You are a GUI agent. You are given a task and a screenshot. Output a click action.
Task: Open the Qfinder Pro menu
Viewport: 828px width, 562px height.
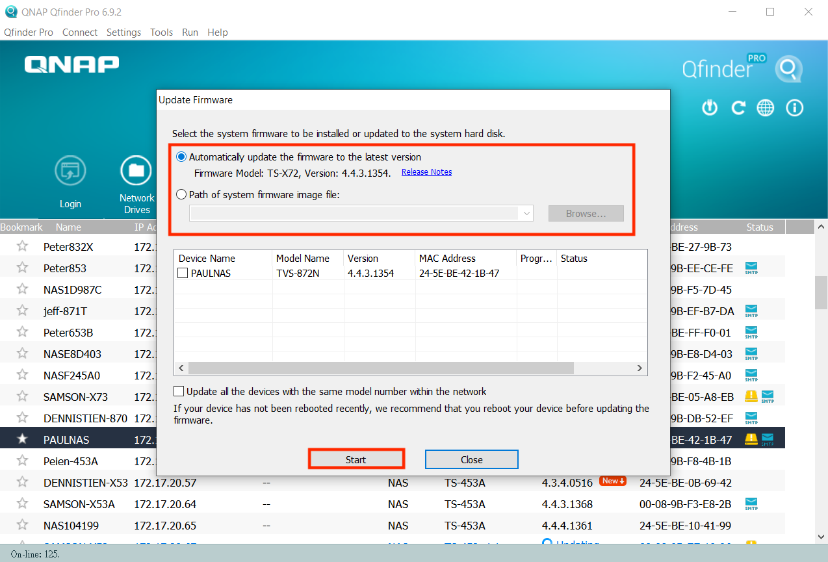pos(29,32)
